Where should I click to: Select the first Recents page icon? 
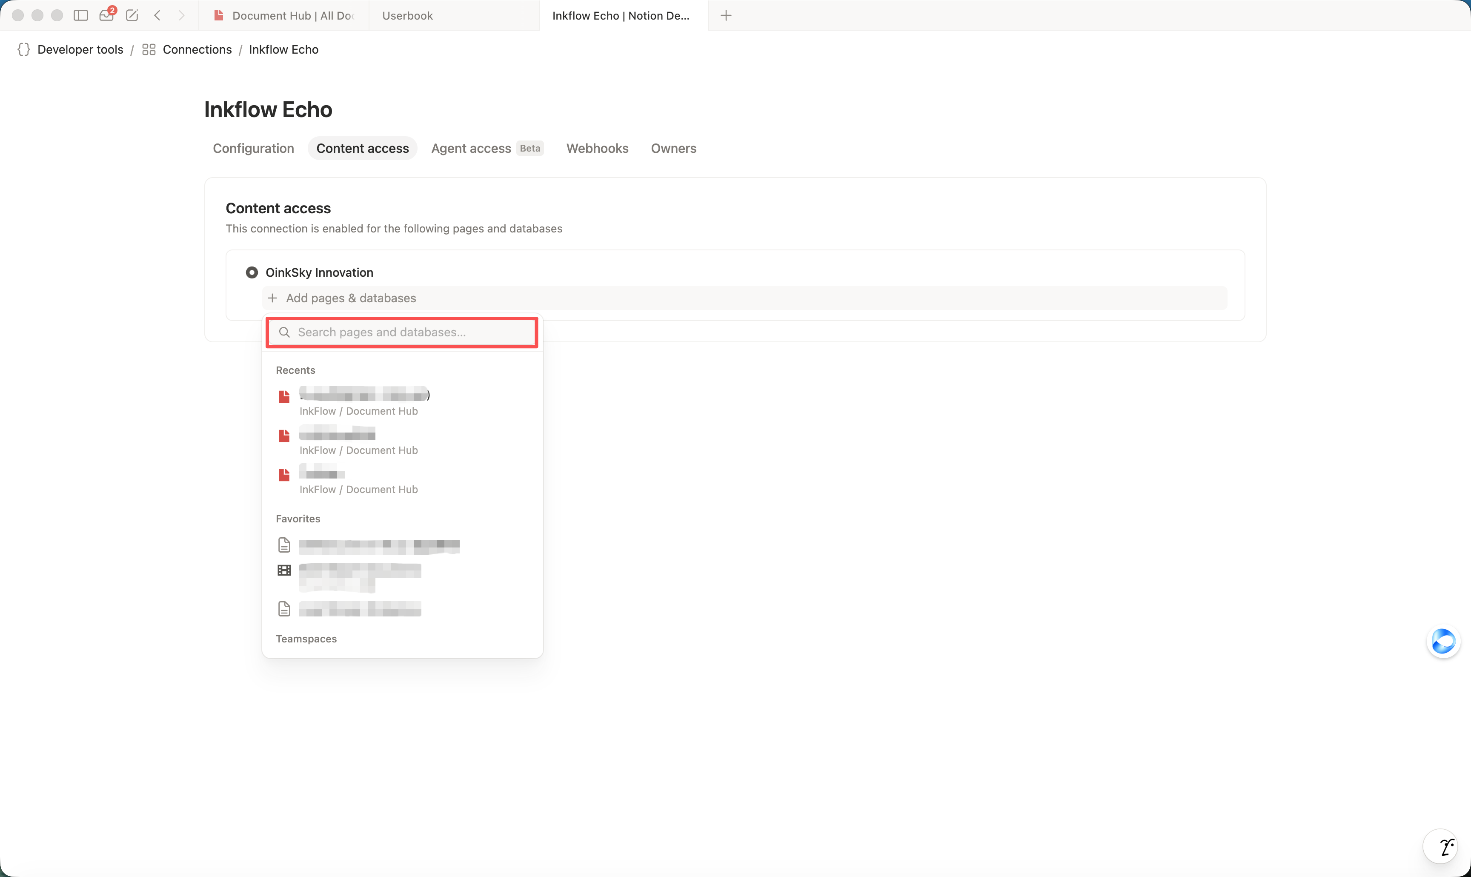click(x=284, y=396)
